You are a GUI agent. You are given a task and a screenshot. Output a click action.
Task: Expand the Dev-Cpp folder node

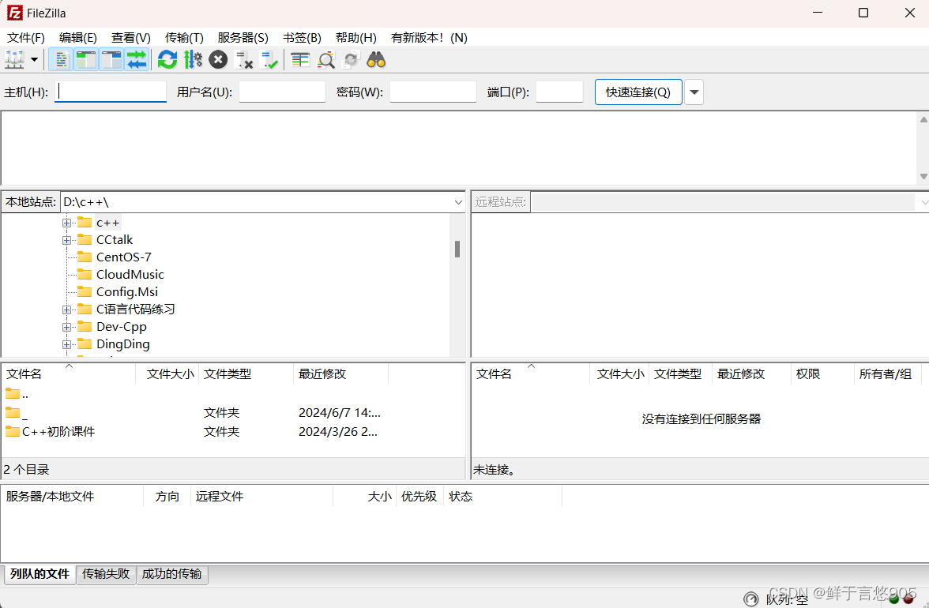[x=66, y=327]
